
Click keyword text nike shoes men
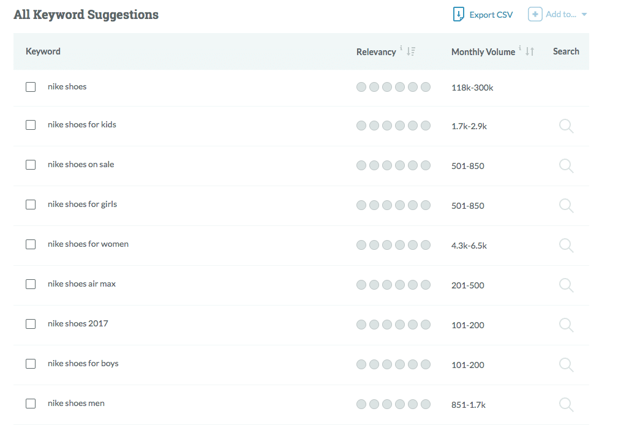click(x=76, y=404)
